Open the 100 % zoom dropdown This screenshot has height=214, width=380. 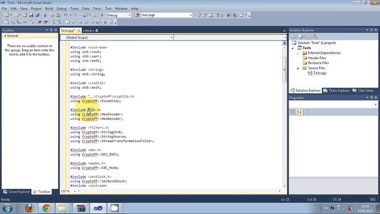(x=75, y=191)
